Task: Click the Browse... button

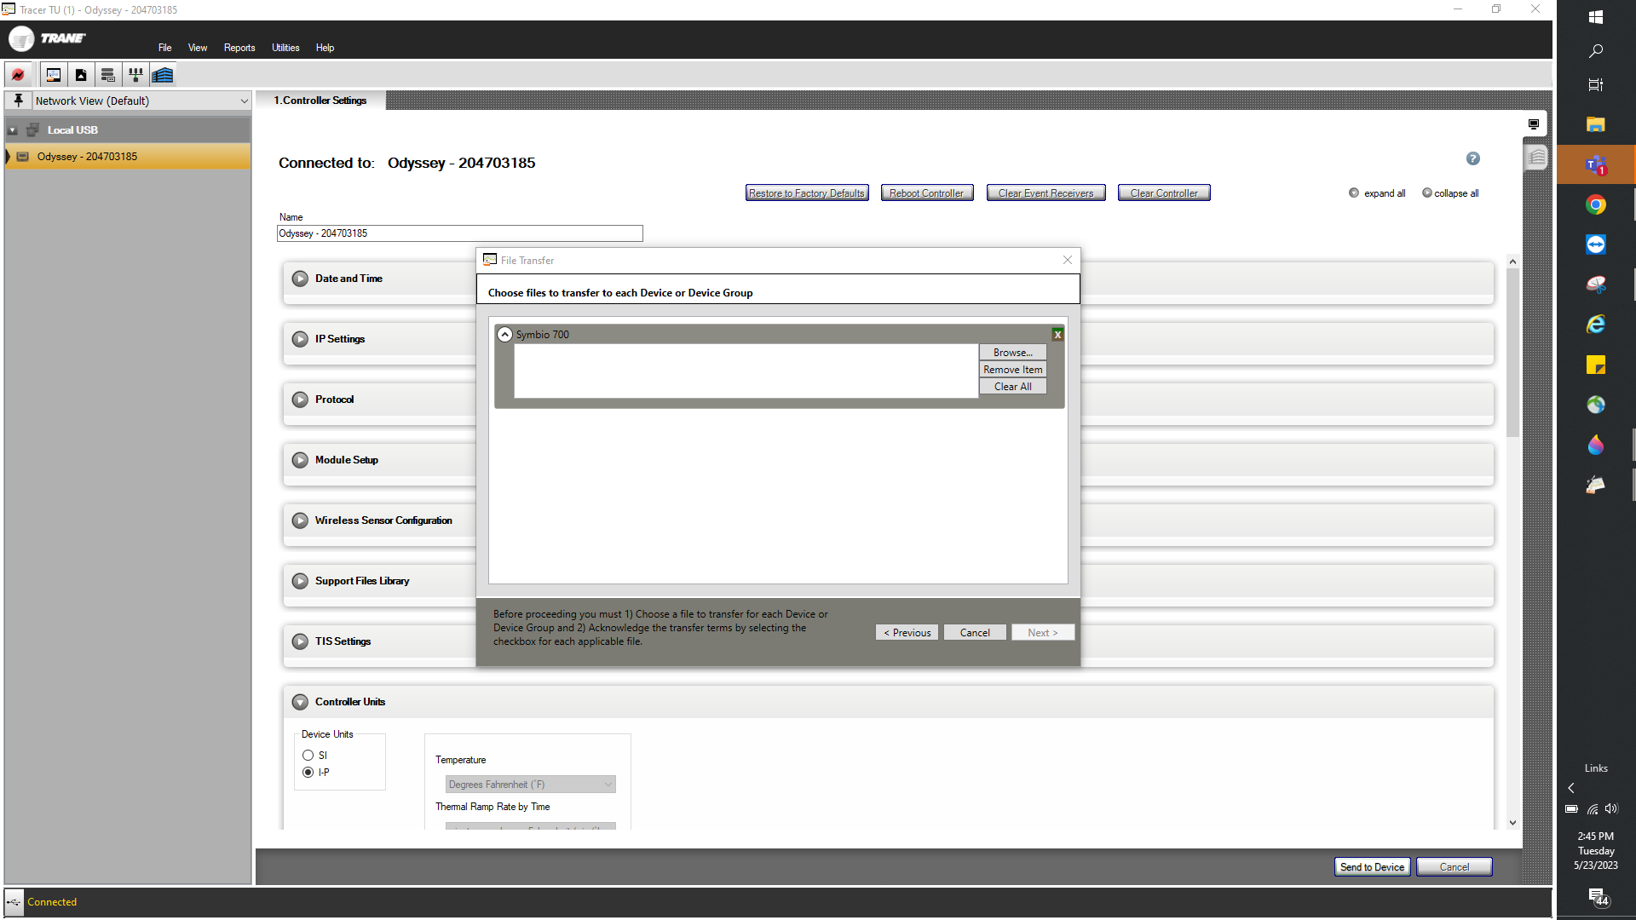Action: [1012, 353]
